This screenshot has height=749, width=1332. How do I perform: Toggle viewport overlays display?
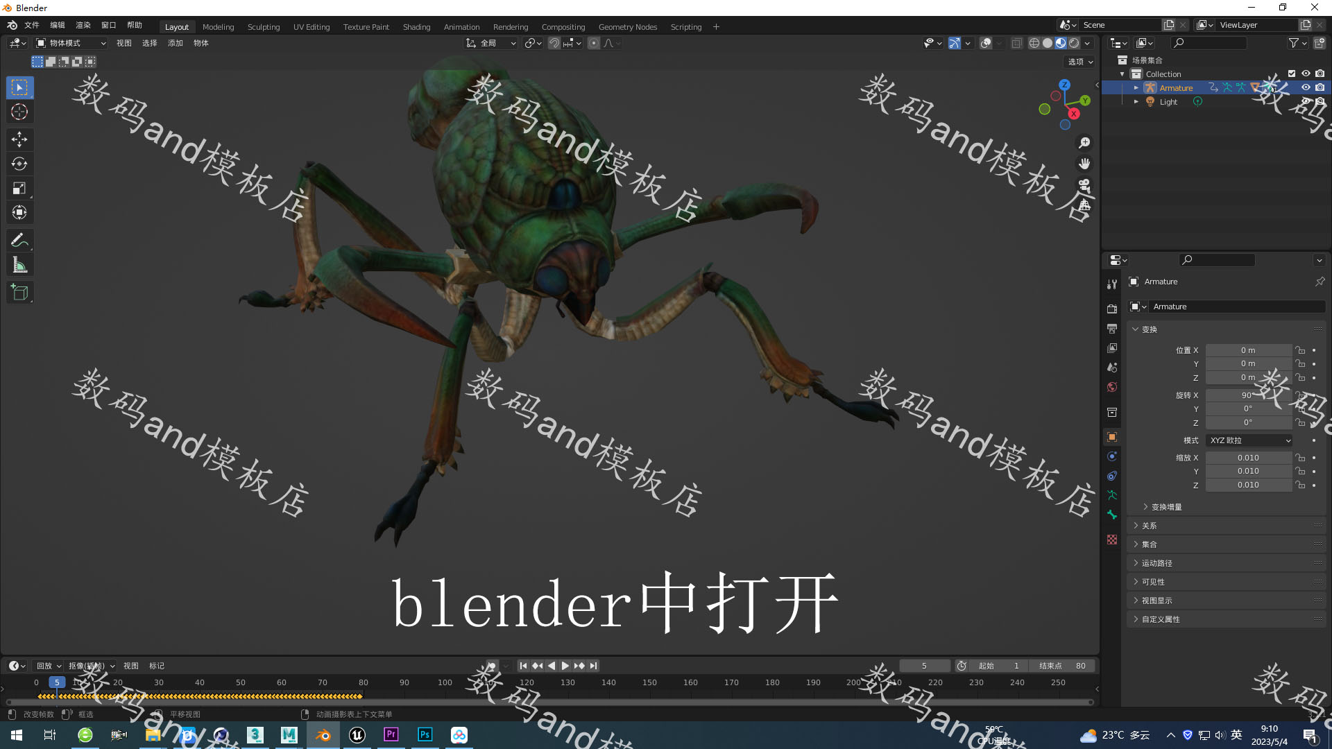point(986,43)
